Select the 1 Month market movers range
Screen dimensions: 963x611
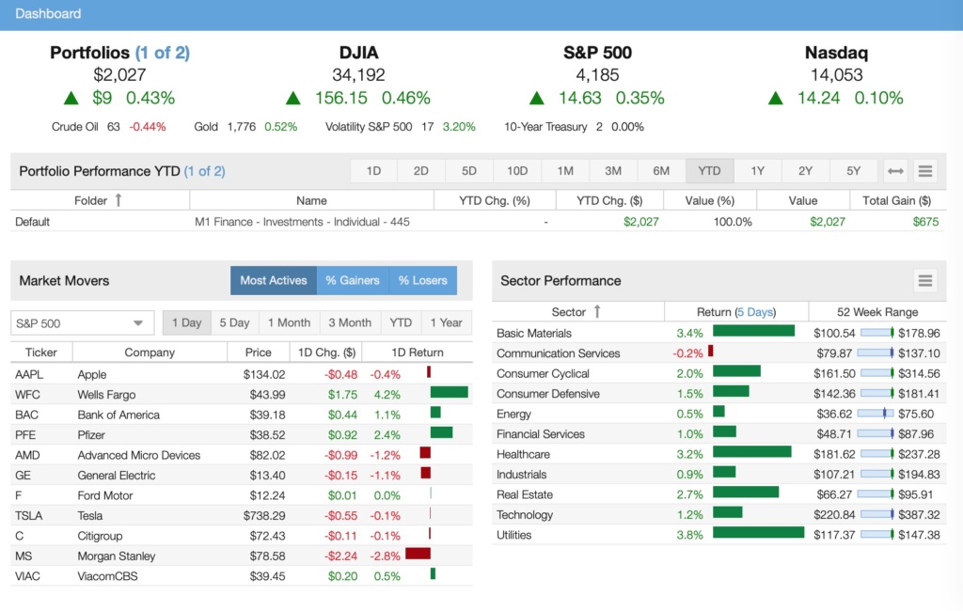tap(290, 323)
